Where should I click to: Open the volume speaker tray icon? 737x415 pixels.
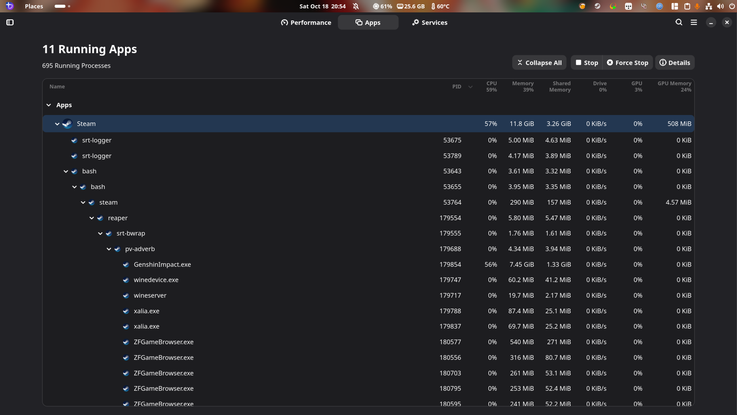(720, 6)
